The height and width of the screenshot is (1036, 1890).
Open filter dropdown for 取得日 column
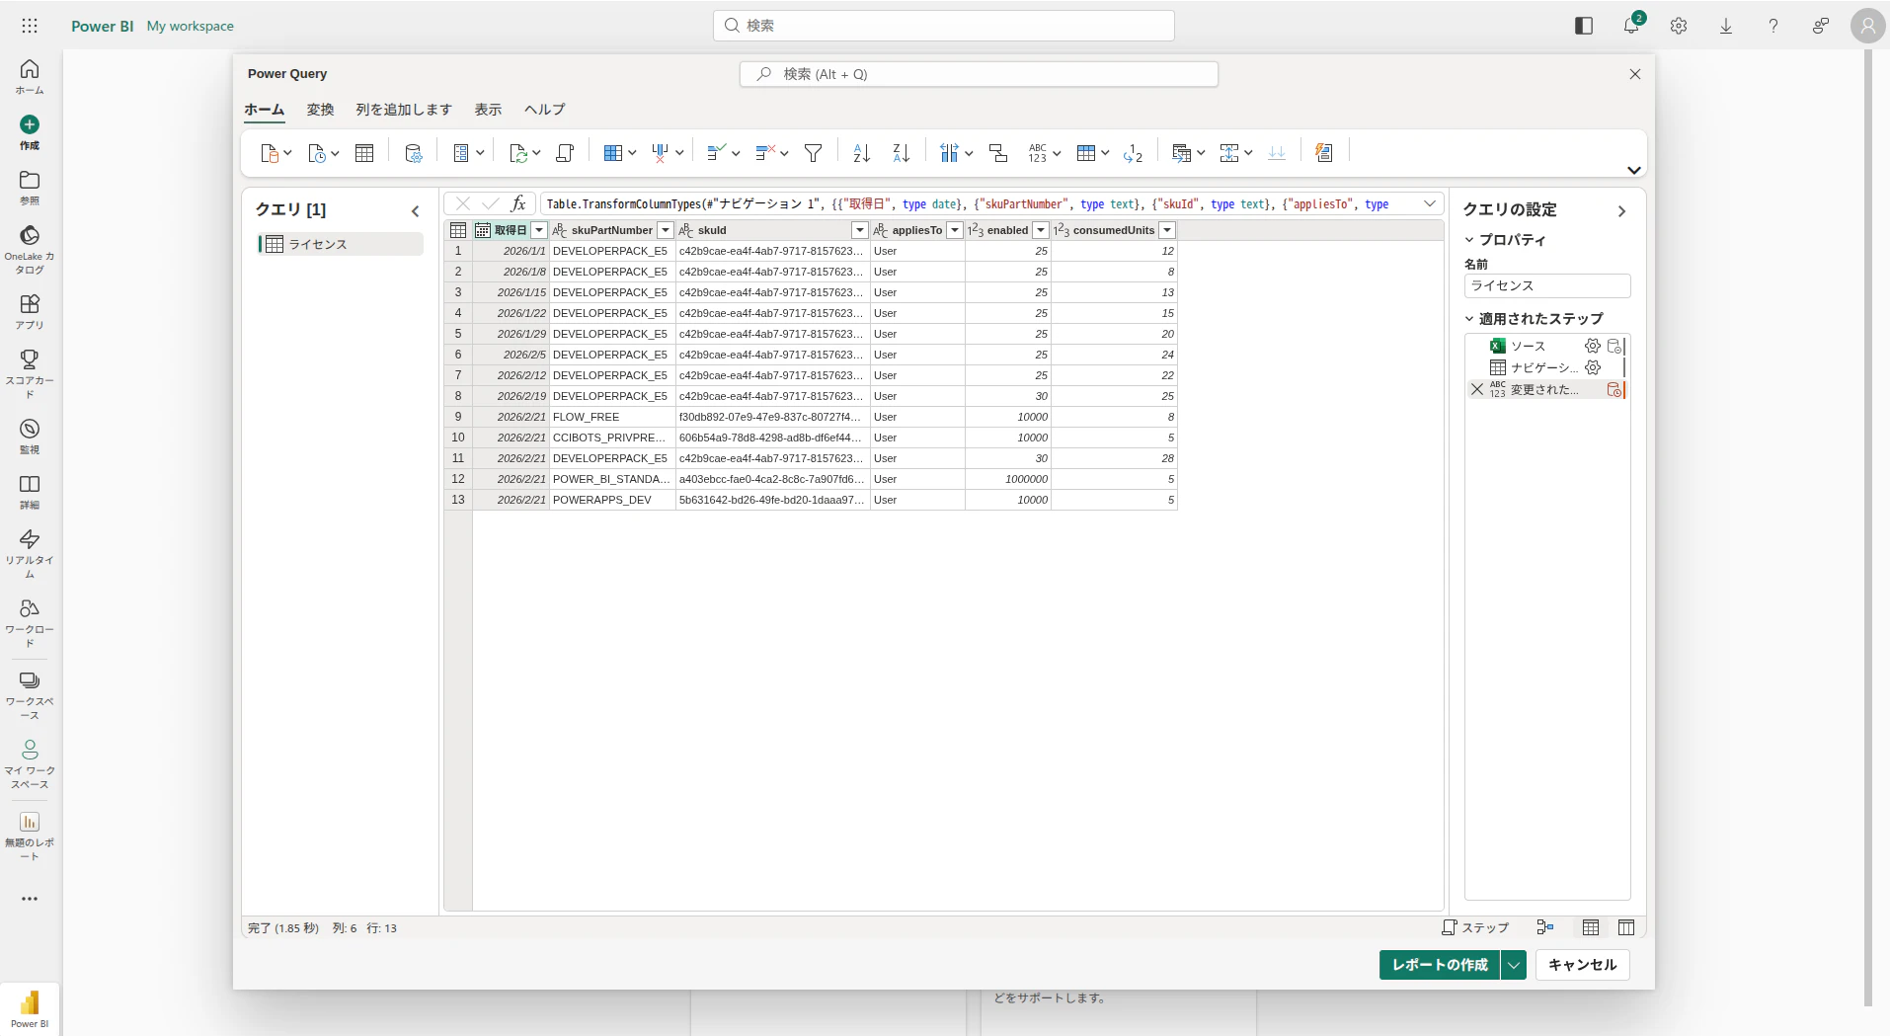(539, 230)
